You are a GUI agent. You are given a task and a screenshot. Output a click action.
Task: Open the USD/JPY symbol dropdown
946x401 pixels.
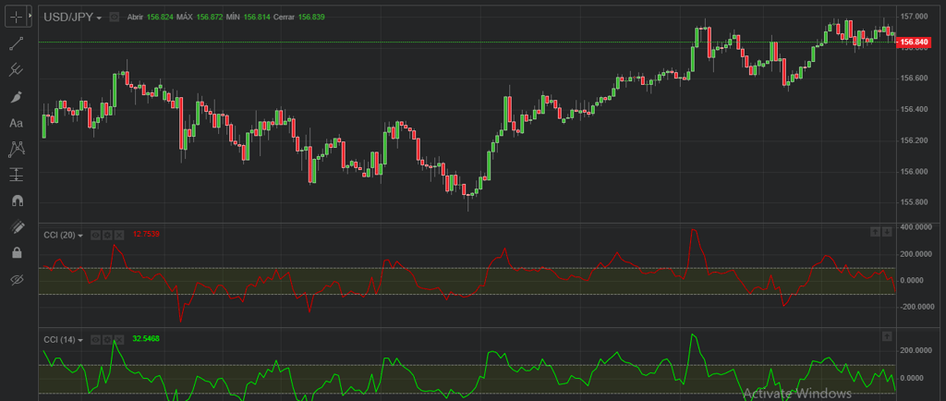click(72, 18)
